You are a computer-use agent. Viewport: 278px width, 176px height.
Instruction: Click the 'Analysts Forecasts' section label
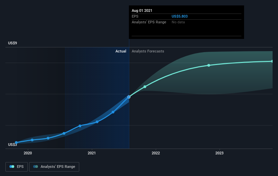click(148, 51)
